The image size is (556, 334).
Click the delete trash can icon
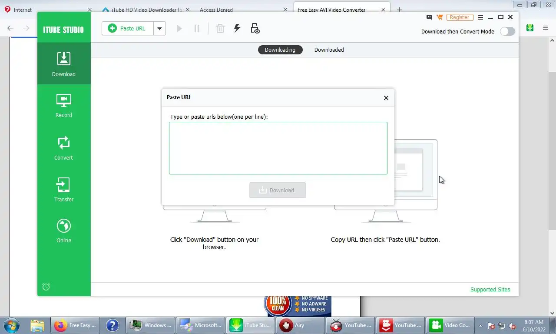point(220,29)
